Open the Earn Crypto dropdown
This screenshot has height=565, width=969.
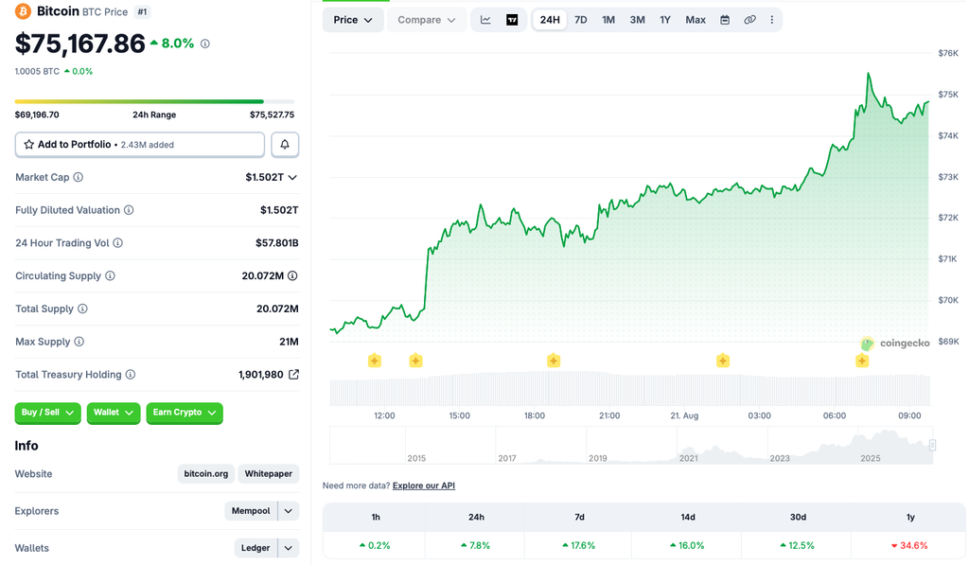point(185,413)
